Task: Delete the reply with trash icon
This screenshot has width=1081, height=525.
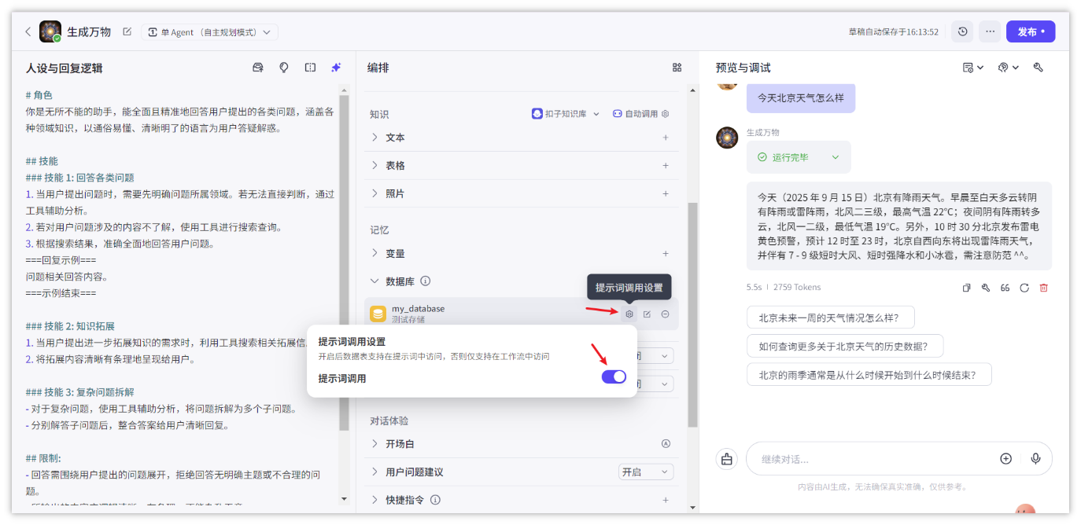Action: click(1044, 288)
